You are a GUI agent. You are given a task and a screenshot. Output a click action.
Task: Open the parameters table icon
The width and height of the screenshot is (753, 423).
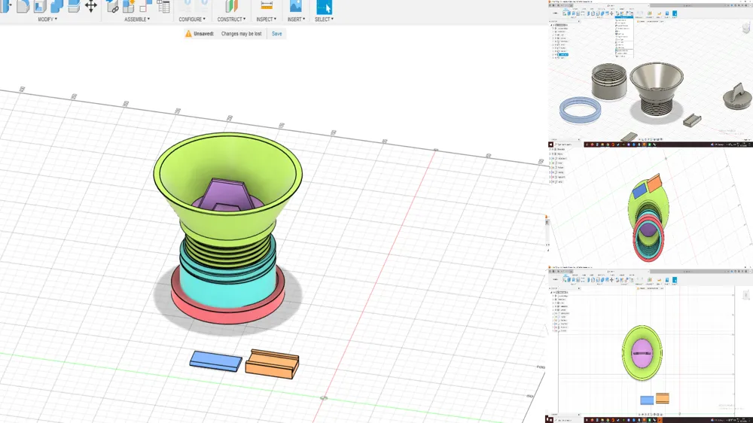pyautogui.click(x=163, y=6)
